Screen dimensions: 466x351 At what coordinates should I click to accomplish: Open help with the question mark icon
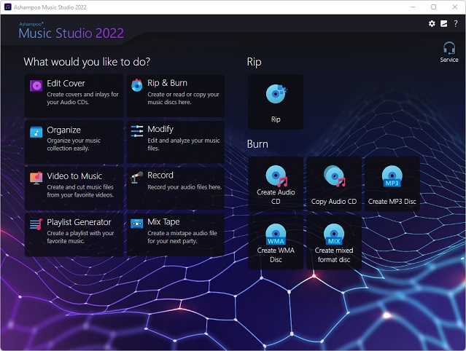456,23
